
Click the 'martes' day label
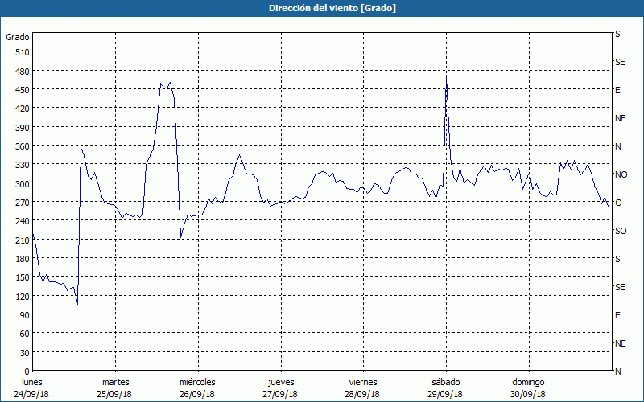115,382
